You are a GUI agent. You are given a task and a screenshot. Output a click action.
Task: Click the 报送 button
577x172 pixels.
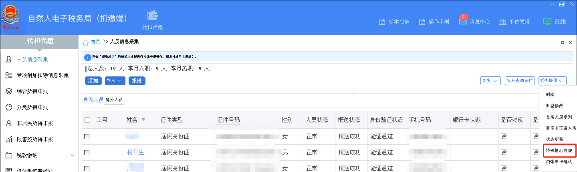point(137,81)
